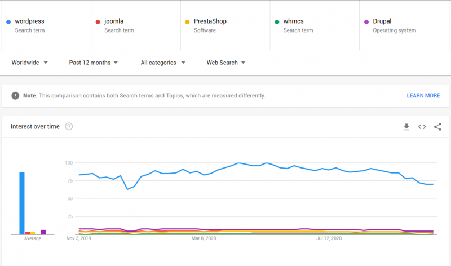Viewport: 451px width, 266px height.
Task: Share the Interest over time chart
Action: [x=437, y=127]
